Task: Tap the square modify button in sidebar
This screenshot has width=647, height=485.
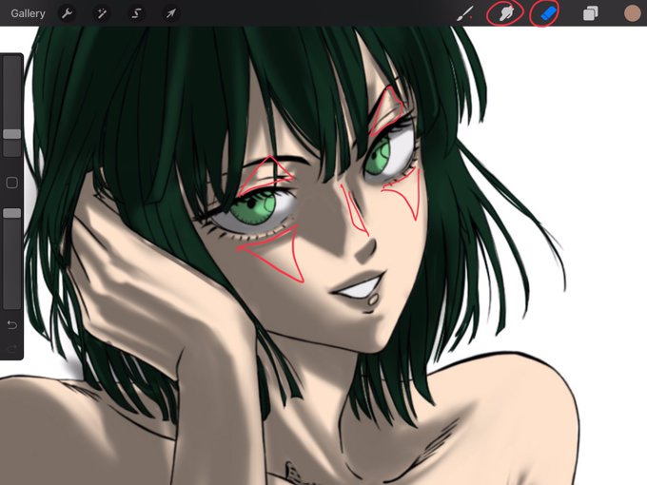Action: [12, 183]
